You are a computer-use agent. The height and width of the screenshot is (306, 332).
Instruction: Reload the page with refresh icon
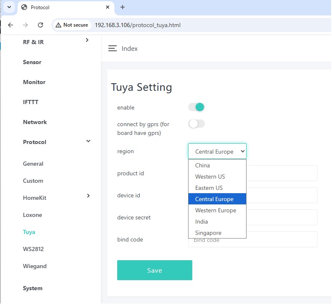point(40,25)
